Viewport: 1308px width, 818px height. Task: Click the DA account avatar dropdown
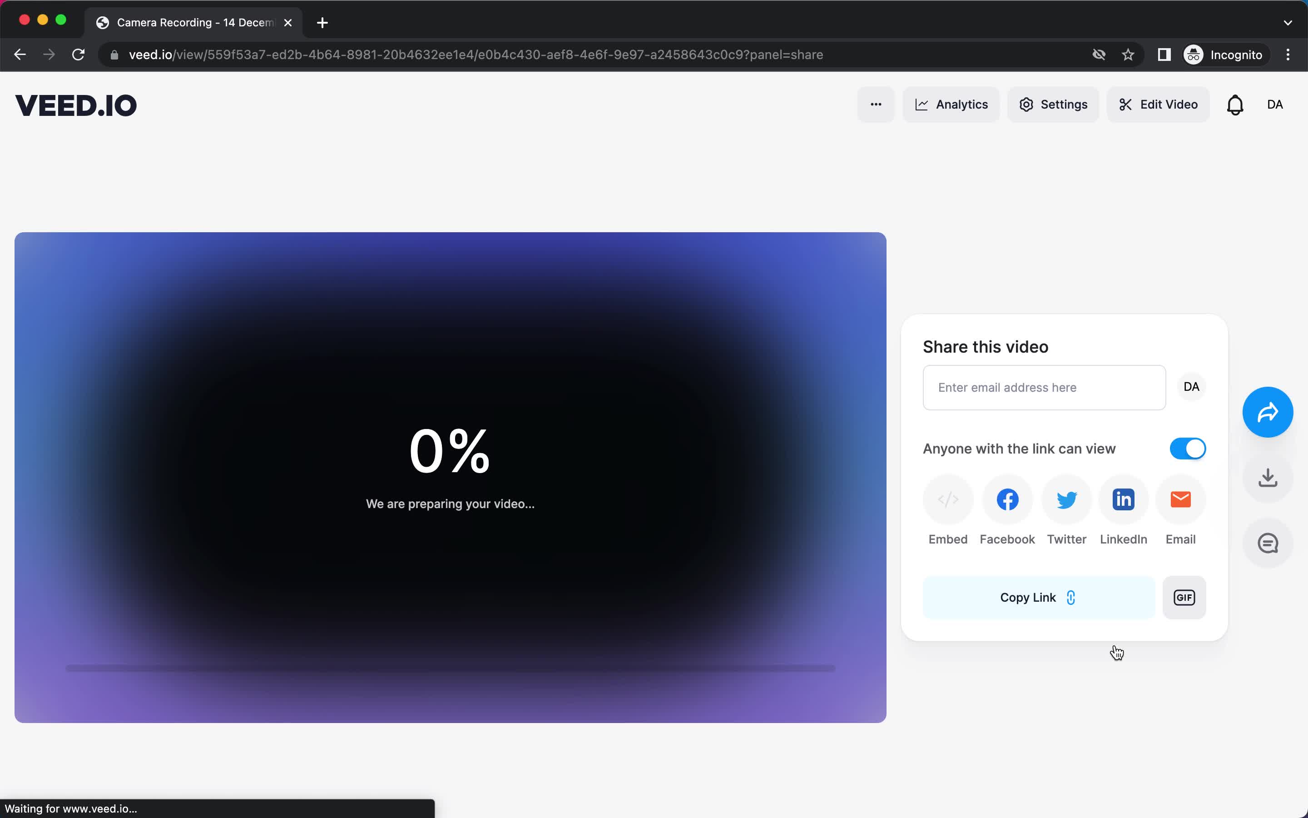pyautogui.click(x=1275, y=105)
